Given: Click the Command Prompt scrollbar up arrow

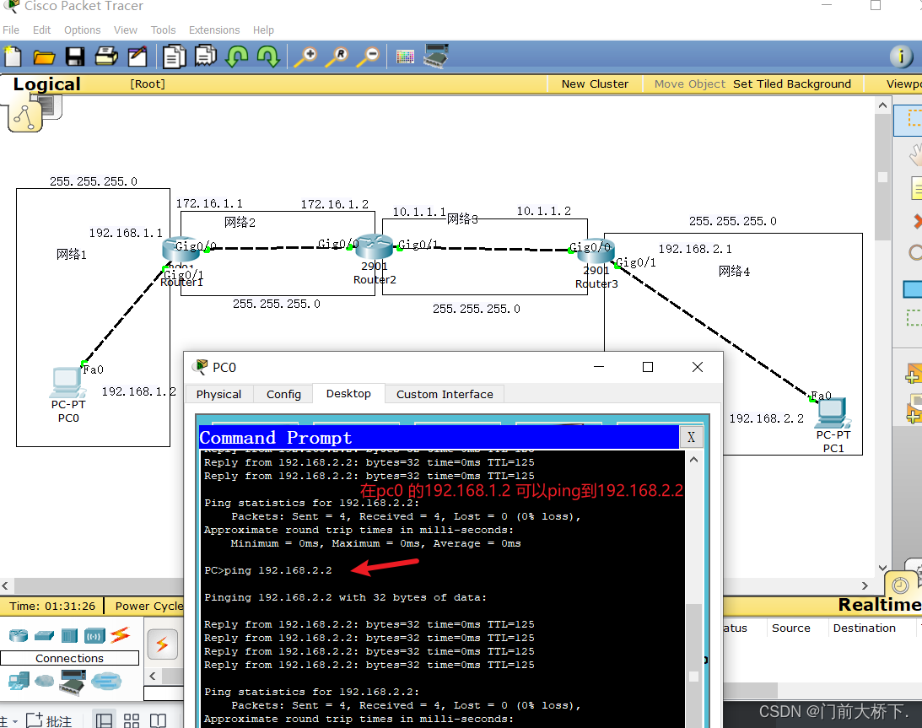Looking at the screenshot, I should 694,460.
